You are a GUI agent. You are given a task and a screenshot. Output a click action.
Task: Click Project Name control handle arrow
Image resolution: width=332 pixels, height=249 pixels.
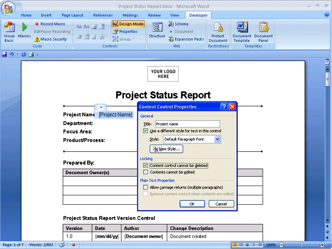[101, 107]
